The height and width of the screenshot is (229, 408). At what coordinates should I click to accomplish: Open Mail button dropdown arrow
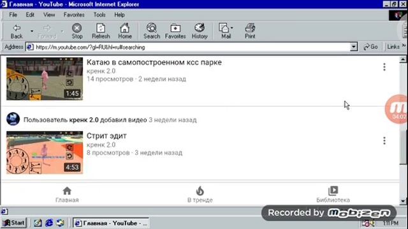coord(232,27)
